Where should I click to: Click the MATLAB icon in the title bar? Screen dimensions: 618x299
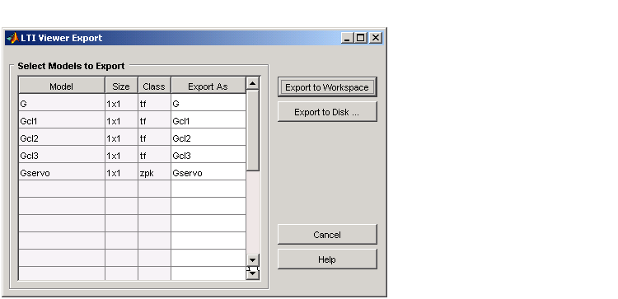click(x=12, y=38)
